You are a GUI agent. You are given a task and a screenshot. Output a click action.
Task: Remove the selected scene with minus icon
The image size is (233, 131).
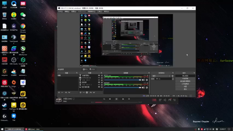[62, 92]
